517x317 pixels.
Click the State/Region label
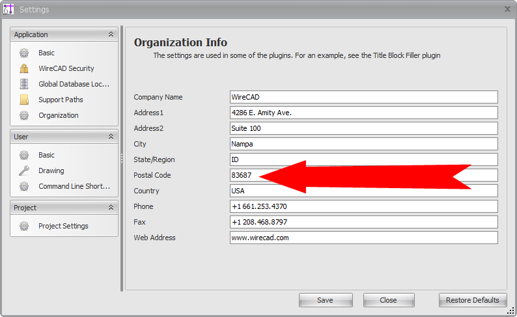[x=154, y=159]
